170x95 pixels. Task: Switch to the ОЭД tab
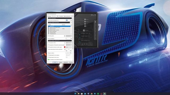point(58,16)
